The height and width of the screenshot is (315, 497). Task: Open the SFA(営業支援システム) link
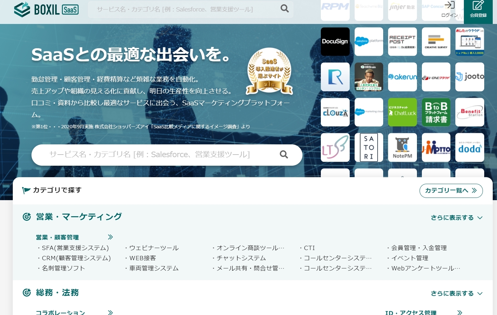click(75, 248)
